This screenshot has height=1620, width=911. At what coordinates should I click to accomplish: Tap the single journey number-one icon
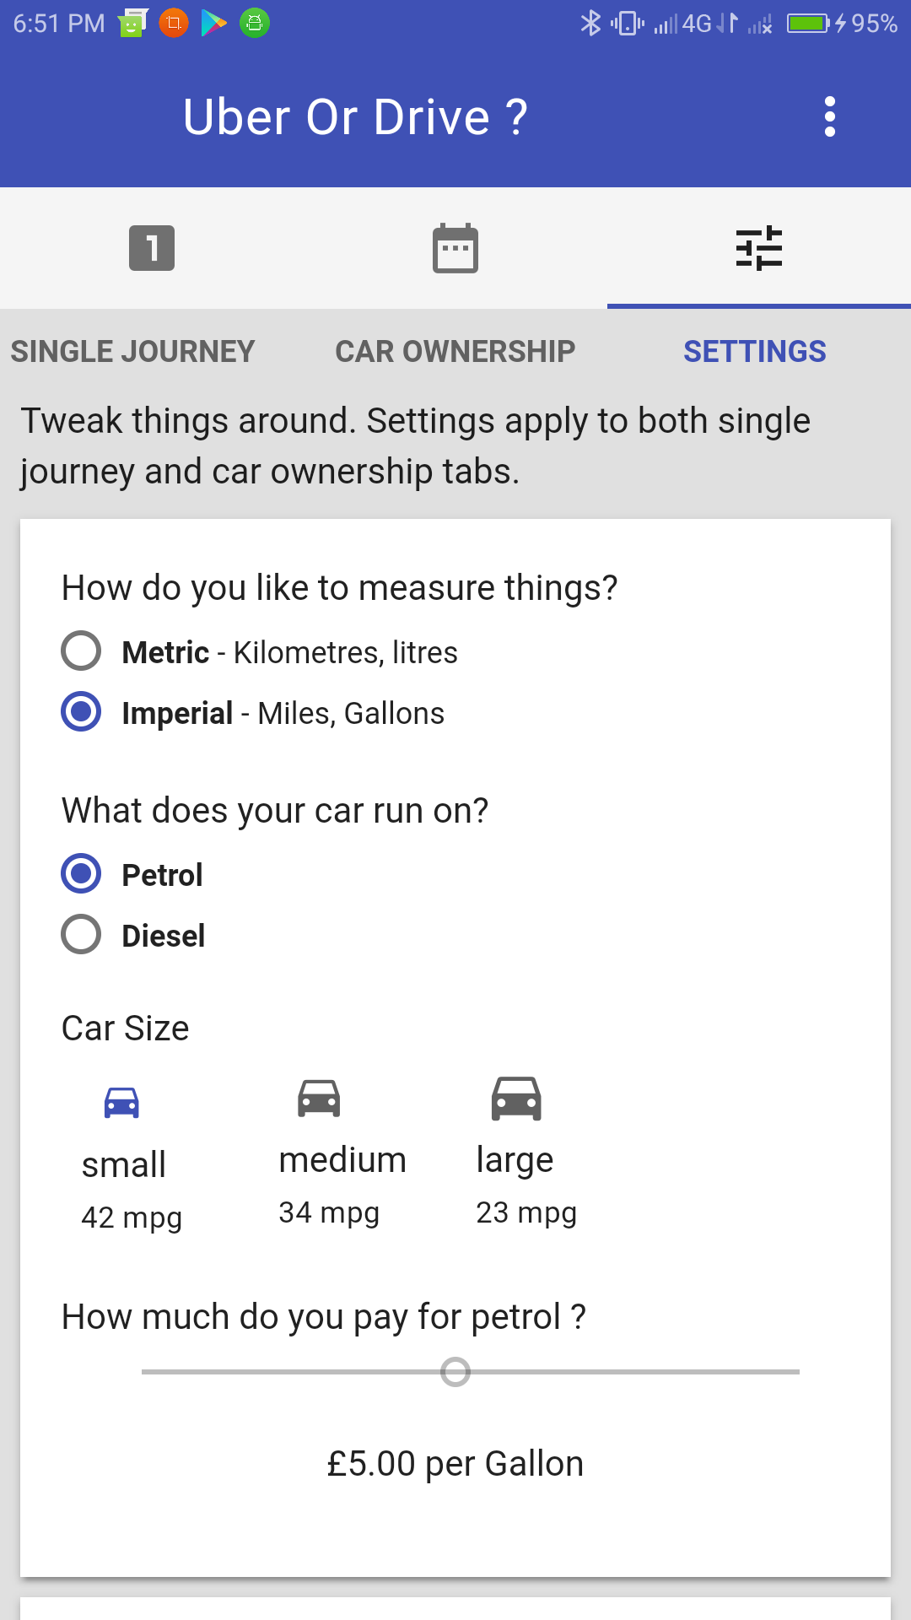[x=152, y=248]
